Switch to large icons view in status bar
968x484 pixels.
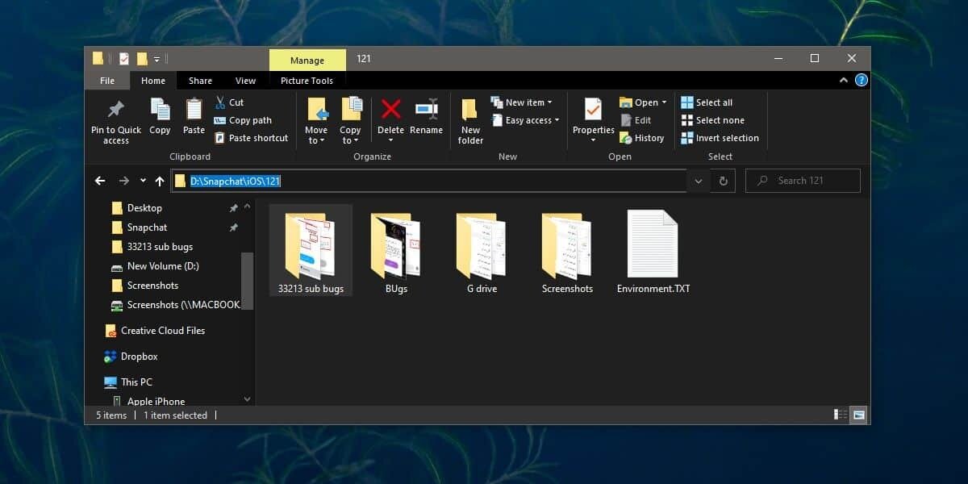pyautogui.click(x=858, y=415)
